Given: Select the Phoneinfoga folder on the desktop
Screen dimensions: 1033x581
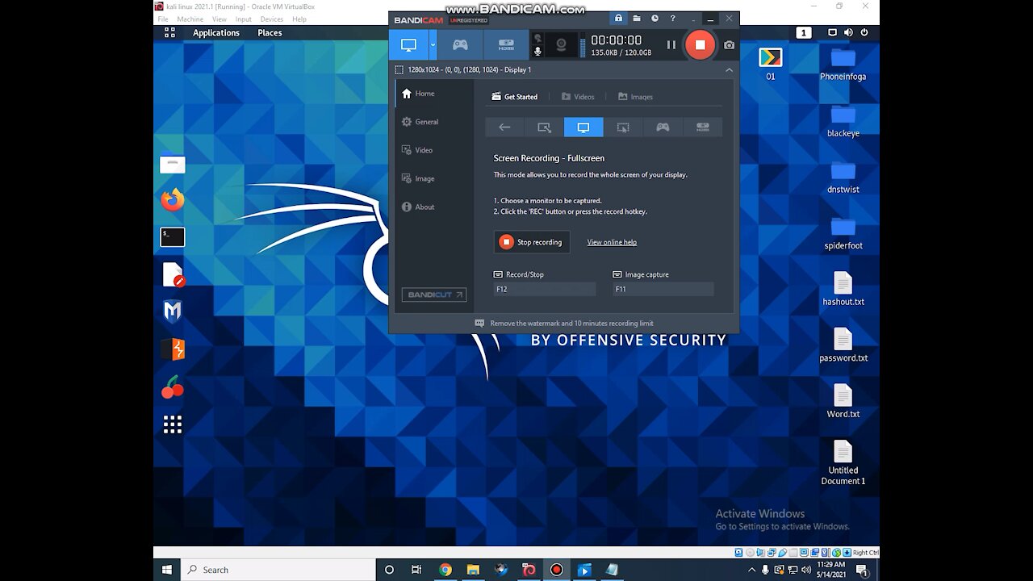Looking at the screenshot, I should pos(843,64).
